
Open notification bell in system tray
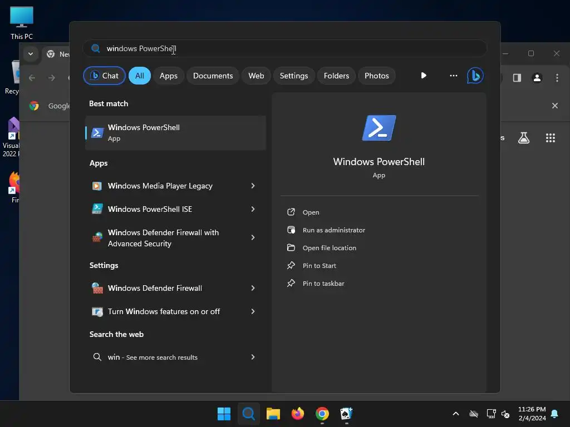pyautogui.click(x=554, y=414)
